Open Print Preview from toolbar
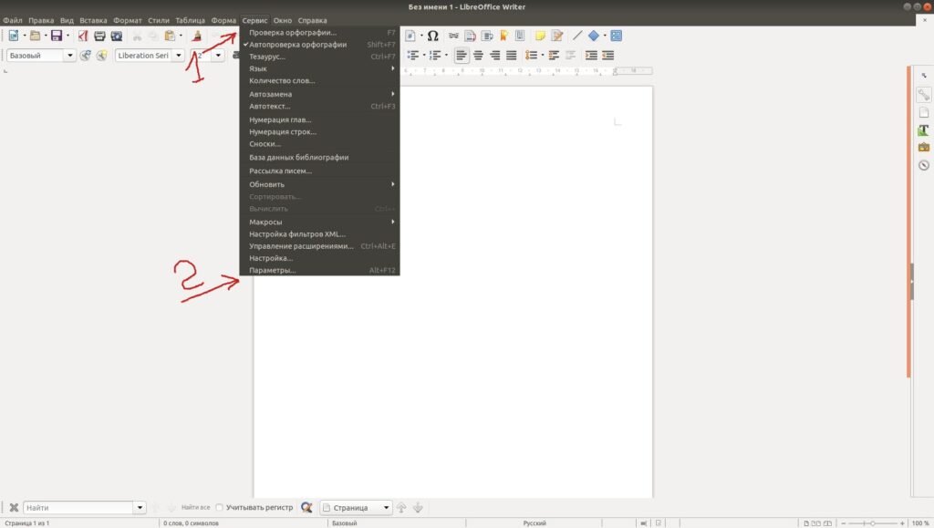This screenshot has width=934, height=528. pyautogui.click(x=117, y=36)
